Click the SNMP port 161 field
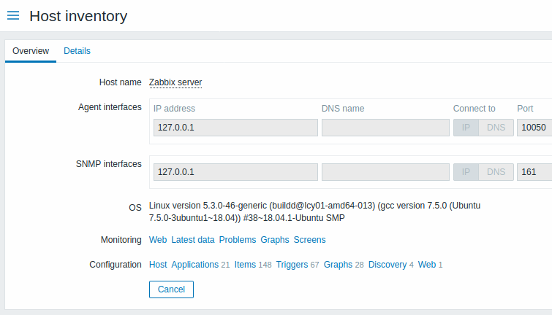 tap(534, 172)
